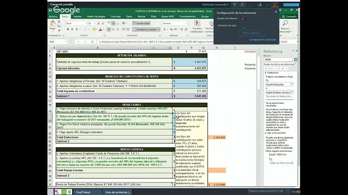The height and width of the screenshot is (195, 348).
Task: Open the Chat(Todos) taskbar button
Action: pyautogui.click(x=83, y=192)
